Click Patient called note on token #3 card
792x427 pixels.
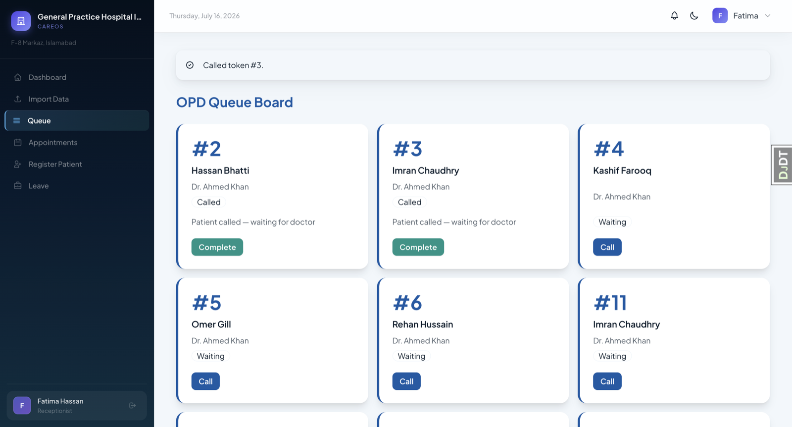click(x=454, y=222)
